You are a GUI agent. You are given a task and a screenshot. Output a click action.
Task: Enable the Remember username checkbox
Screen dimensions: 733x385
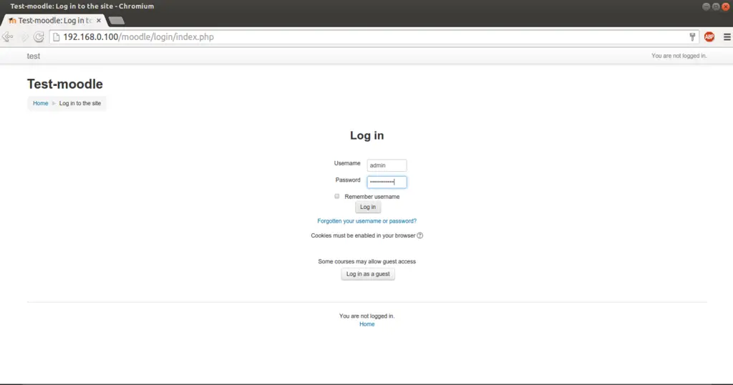[x=337, y=196]
